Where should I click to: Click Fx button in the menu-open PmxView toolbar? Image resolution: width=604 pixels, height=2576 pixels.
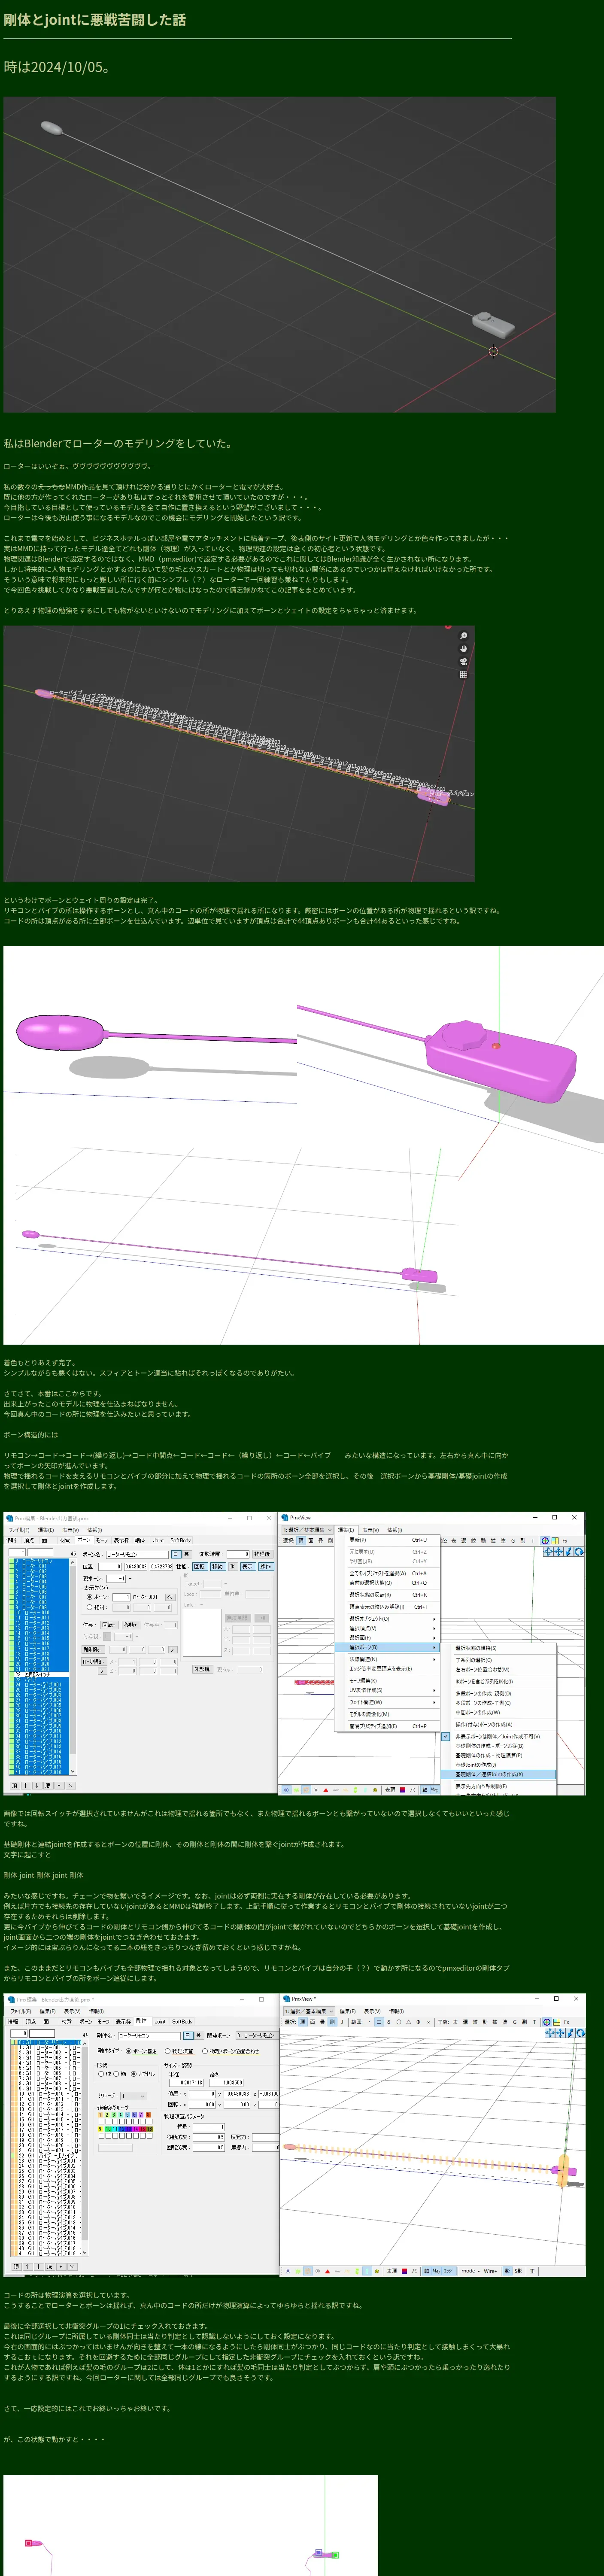(565, 1541)
